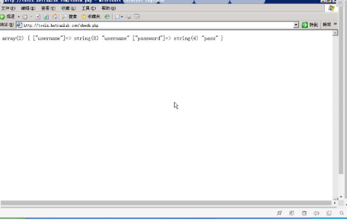This screenshot has height=222, width=347.
Task: Click the page icon in the address bar
Action: [19, 25]
